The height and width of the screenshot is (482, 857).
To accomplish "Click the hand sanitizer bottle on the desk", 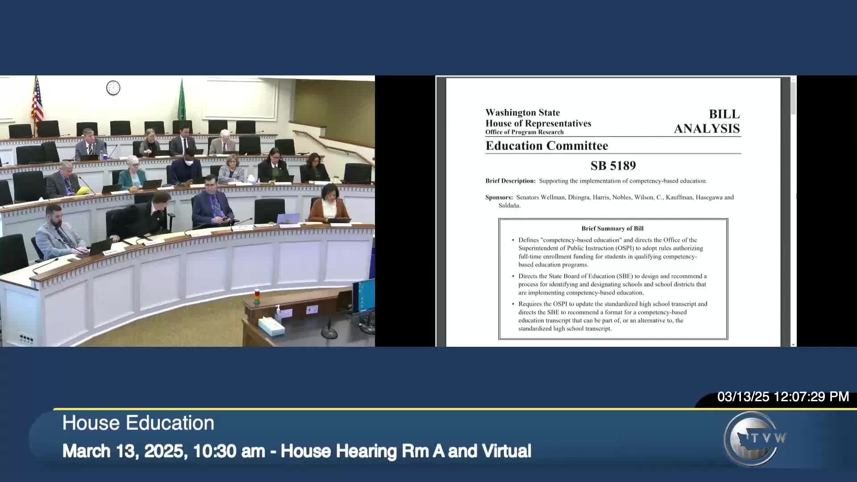I will click(x=278, y=314).
